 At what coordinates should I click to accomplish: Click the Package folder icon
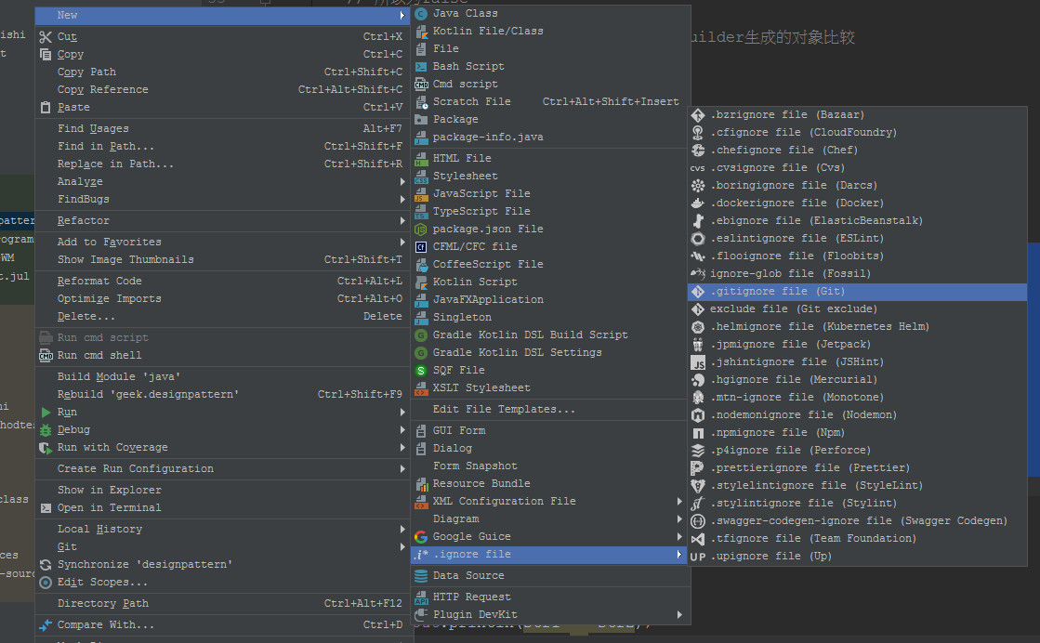click(420, 119)
